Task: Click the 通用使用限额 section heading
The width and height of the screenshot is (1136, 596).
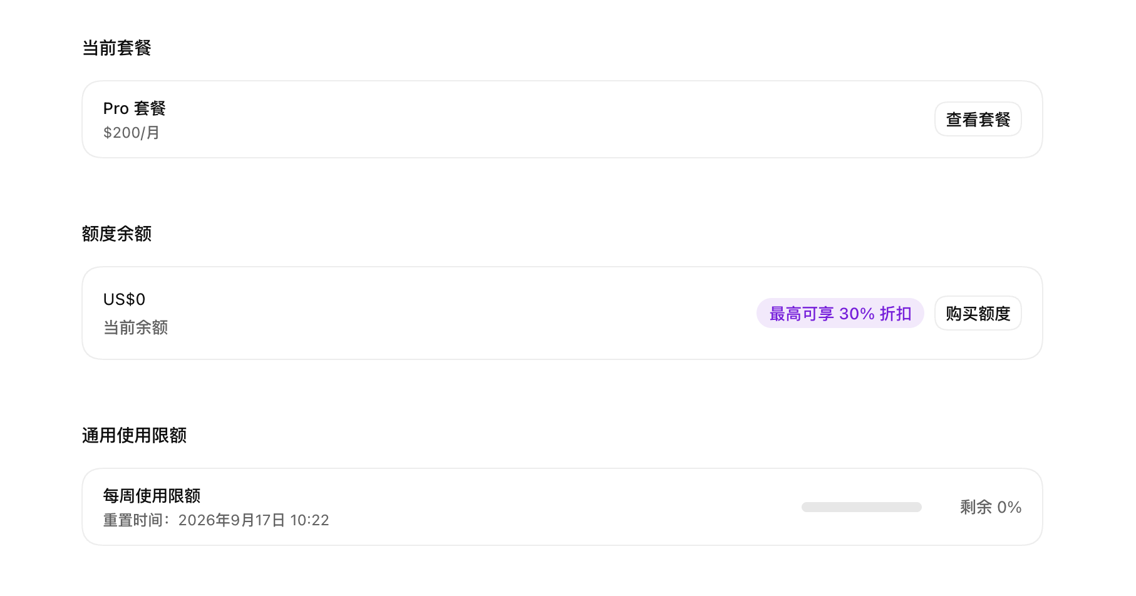Action: [134, 435]
